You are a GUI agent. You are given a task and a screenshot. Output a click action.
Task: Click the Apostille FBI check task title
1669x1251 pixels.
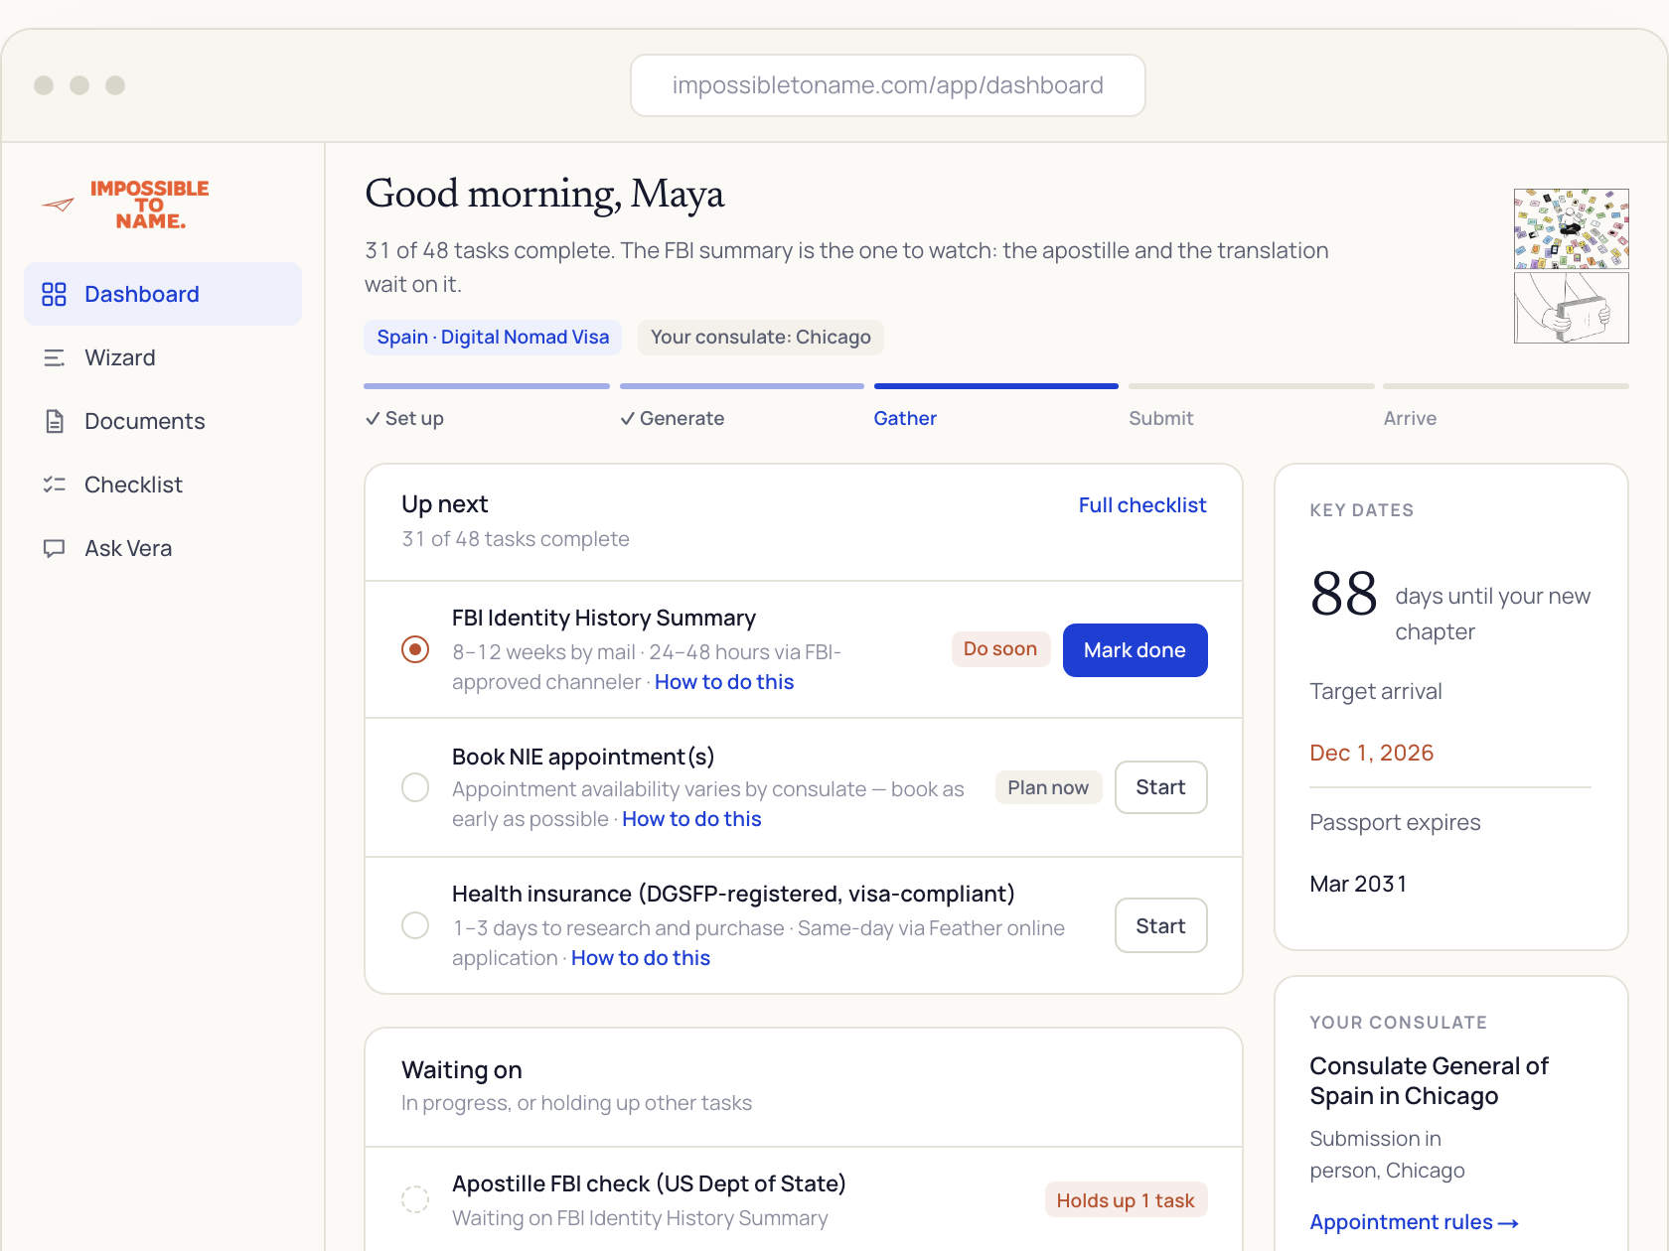(x=649, y=1183)
